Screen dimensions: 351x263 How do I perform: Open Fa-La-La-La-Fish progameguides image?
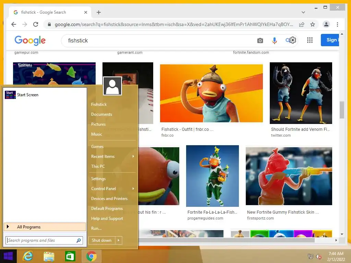[x=213, y=176]
